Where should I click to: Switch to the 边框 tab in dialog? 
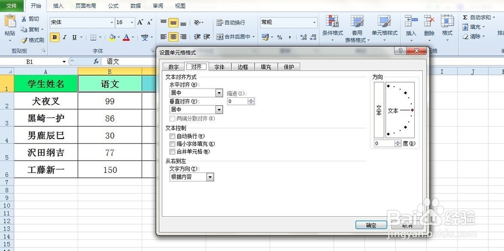(x=243, y=67)
